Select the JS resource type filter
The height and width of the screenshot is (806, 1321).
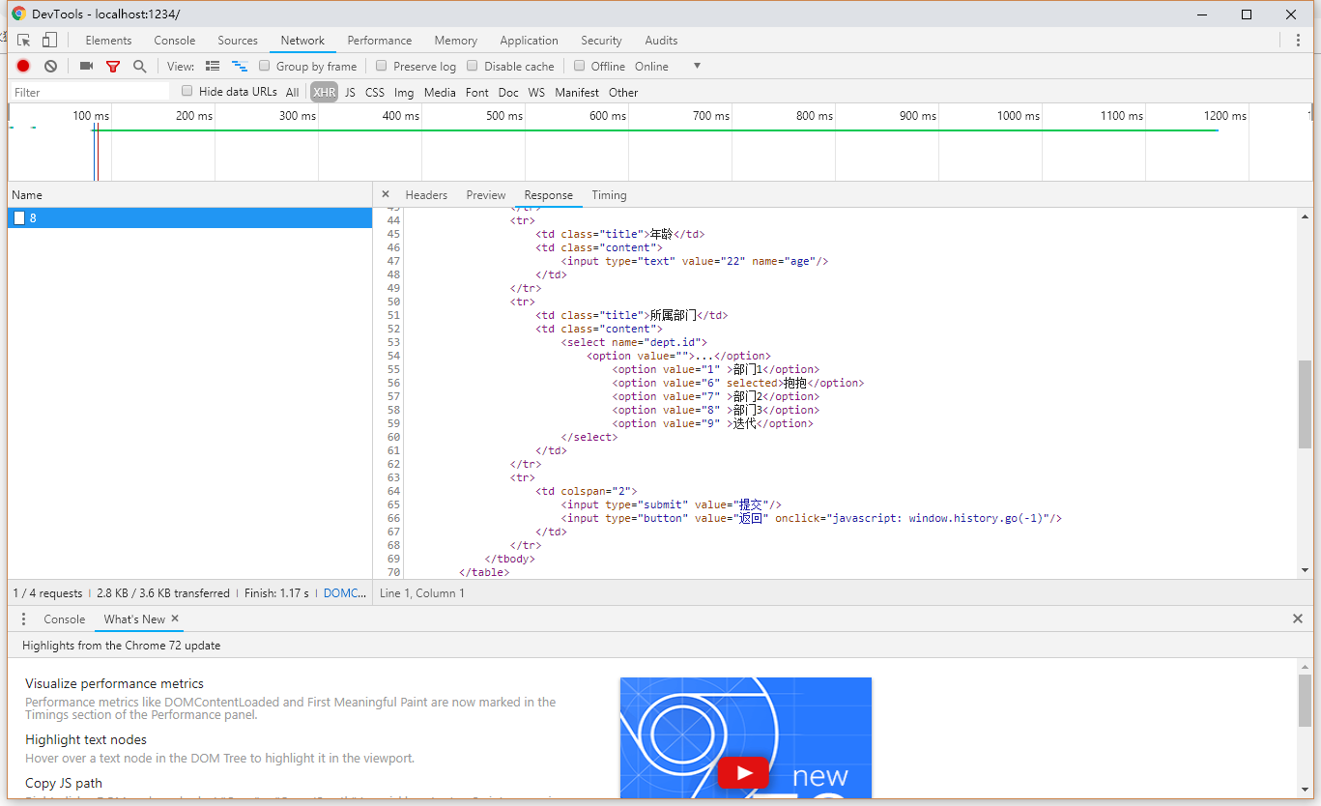[x=350, y=93]
